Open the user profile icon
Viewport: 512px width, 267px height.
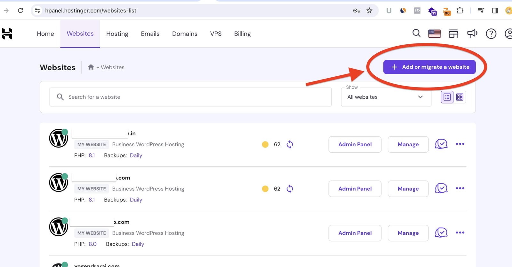[x=508, y=34]
